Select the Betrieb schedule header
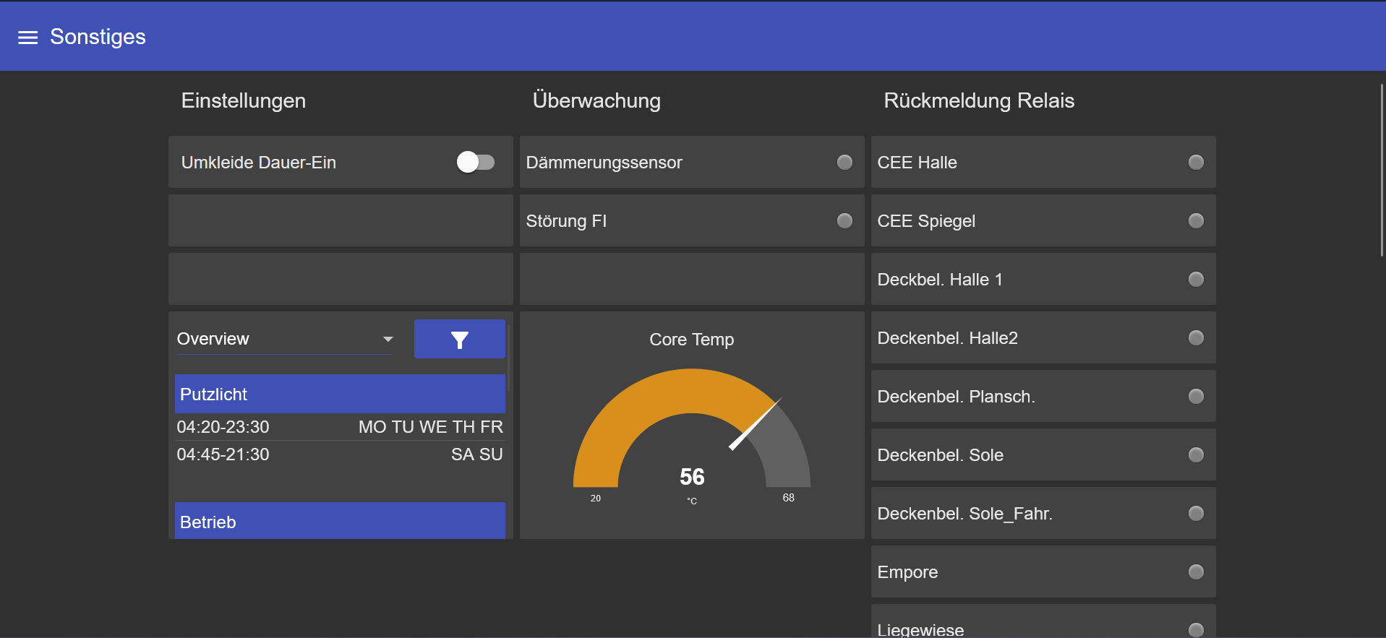The height and width of the screenshot is (638, 1386). (x=340, y=521)
